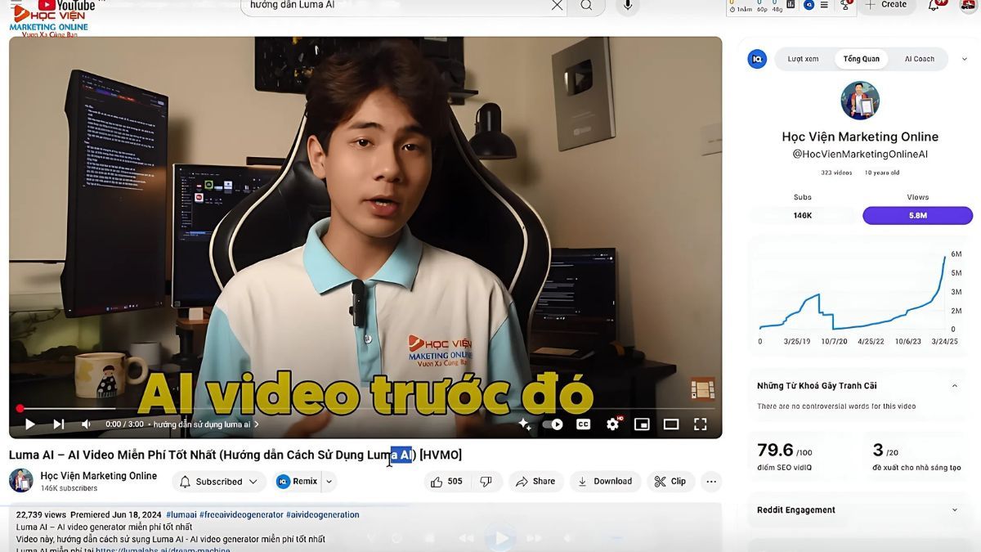The height and width of the screenshot is (552, 981).
Task: Expand the Subscribed notification options
Action: (253, 481)
